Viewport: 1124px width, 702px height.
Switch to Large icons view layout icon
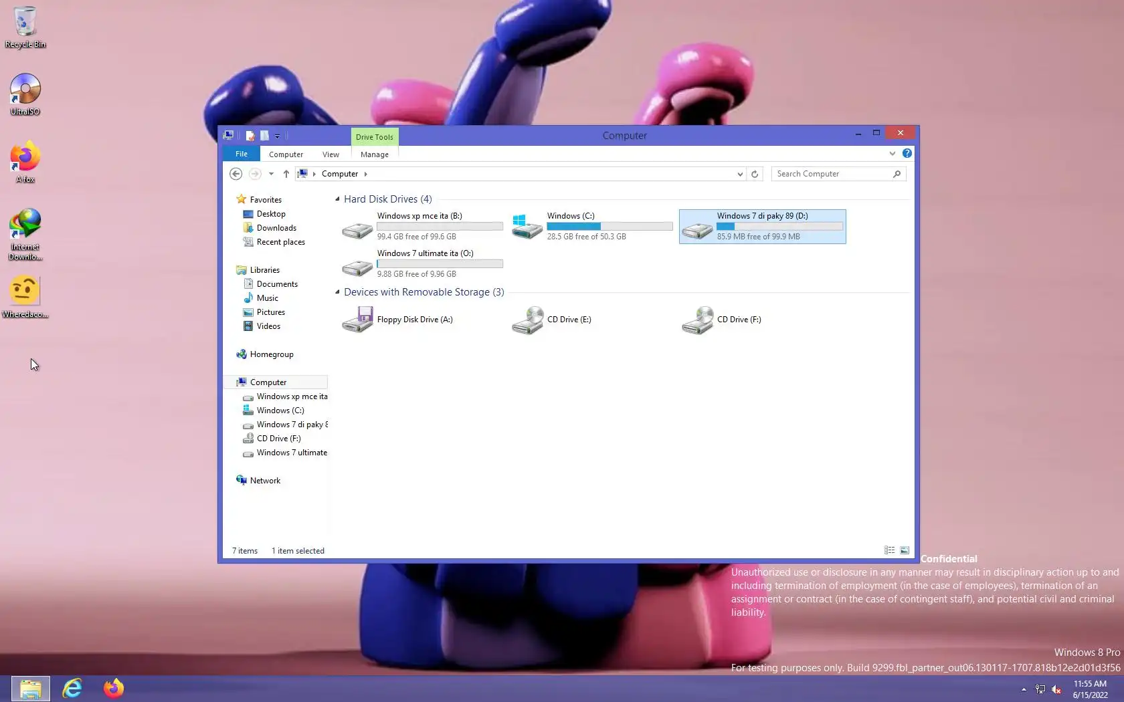click(904, 550)
